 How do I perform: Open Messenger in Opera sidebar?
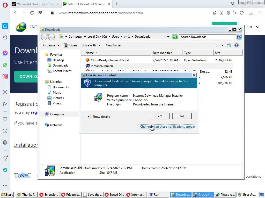coord(5,53)
